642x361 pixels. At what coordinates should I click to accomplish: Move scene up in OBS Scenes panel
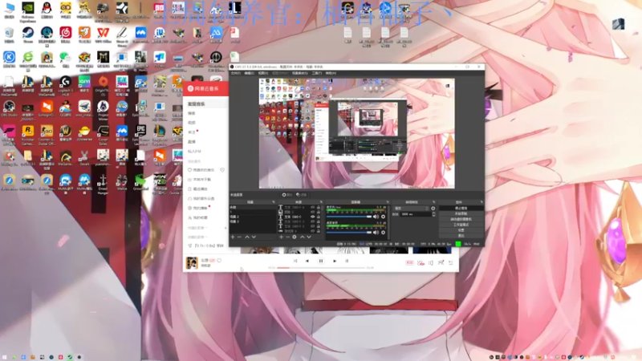click(247, 237)
